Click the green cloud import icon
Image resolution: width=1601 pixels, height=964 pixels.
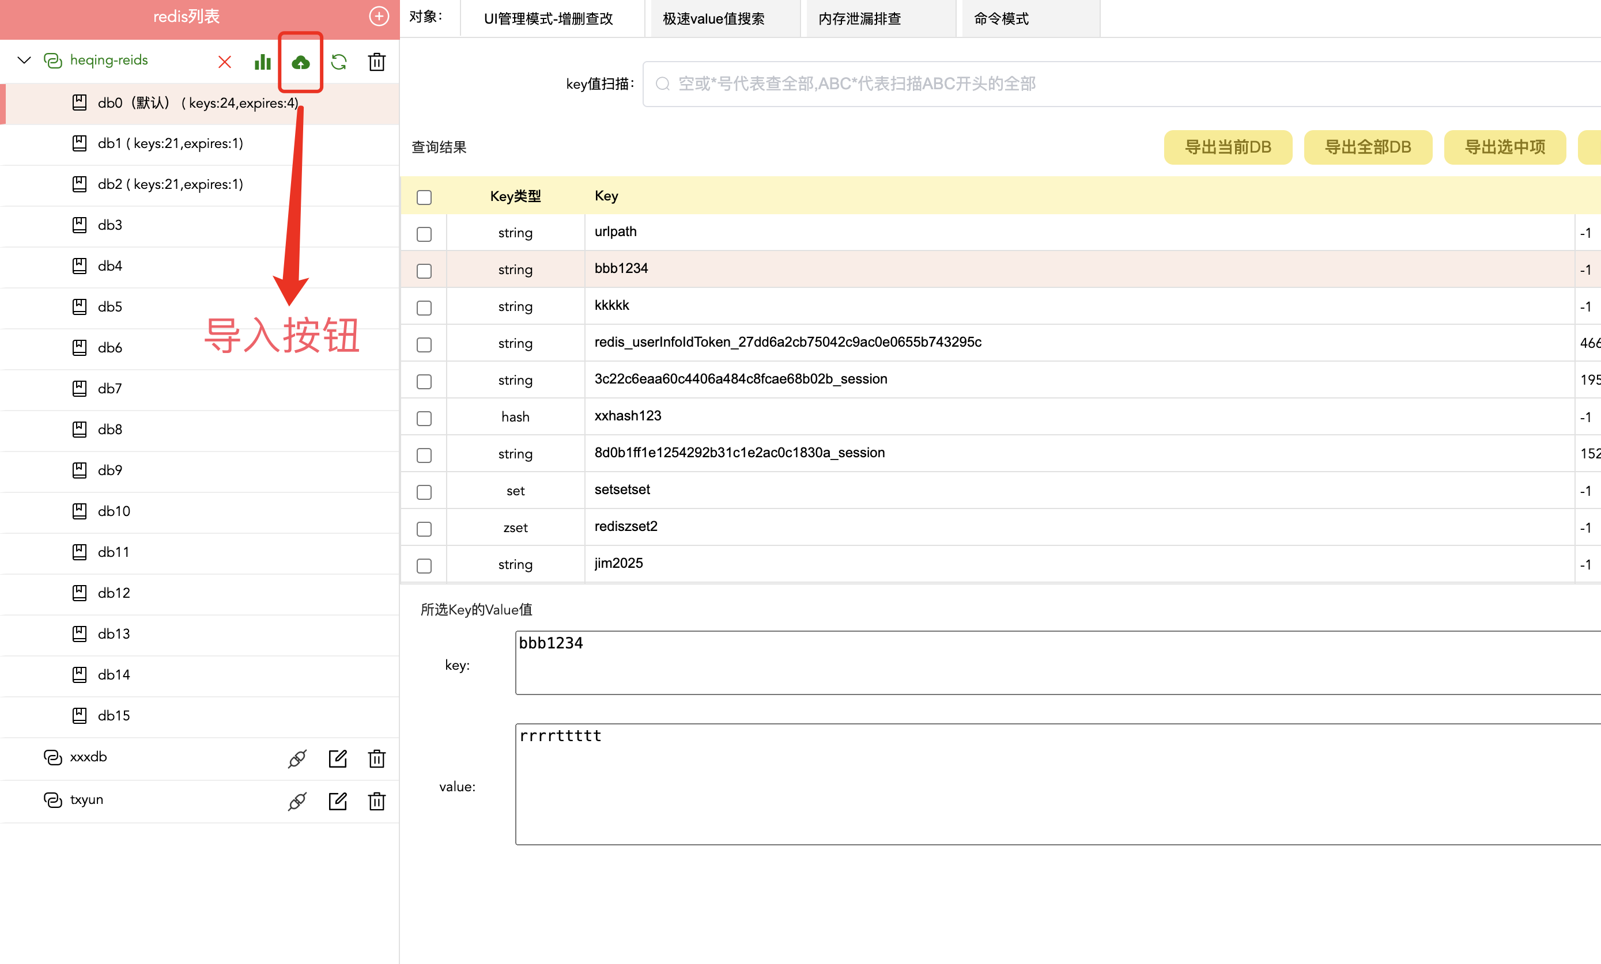[x=300, y=62]
